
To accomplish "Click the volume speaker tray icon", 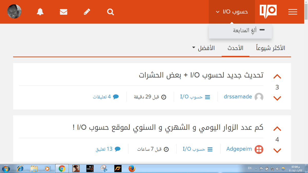I will 277,169.
